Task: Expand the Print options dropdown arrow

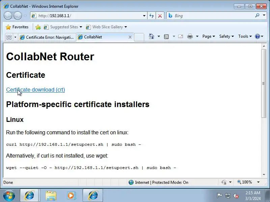Action: (x=197, y=36)
